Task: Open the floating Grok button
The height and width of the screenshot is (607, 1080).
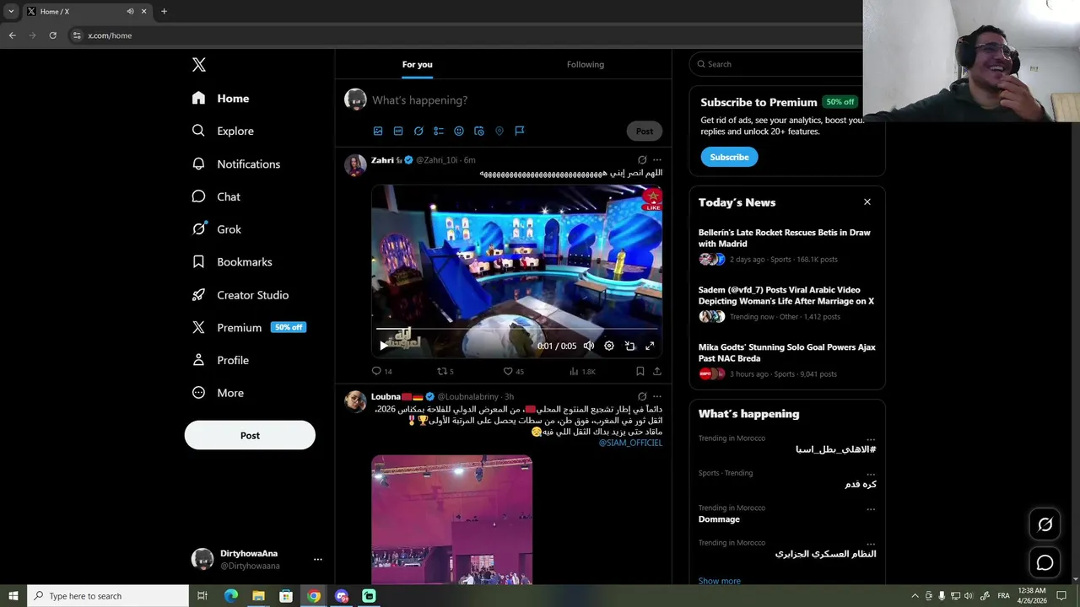Action: click(x=1045, y=524)
